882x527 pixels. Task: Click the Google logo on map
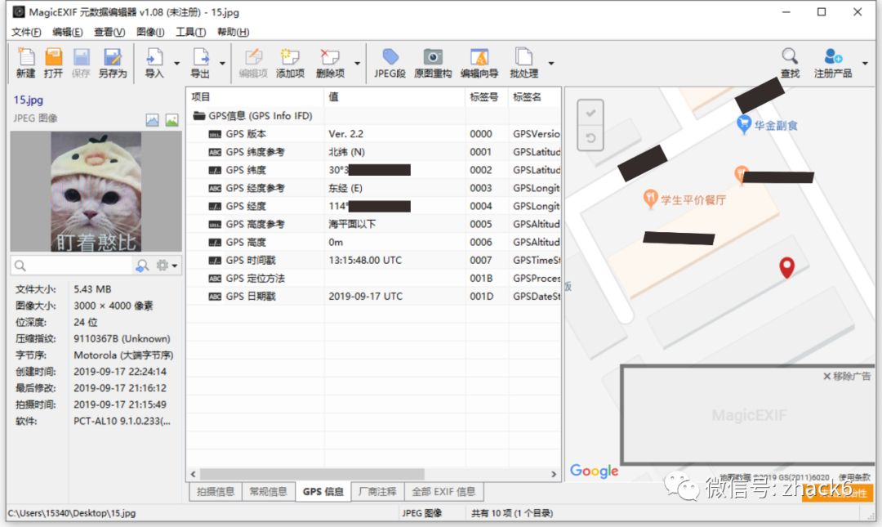point(594,471)
